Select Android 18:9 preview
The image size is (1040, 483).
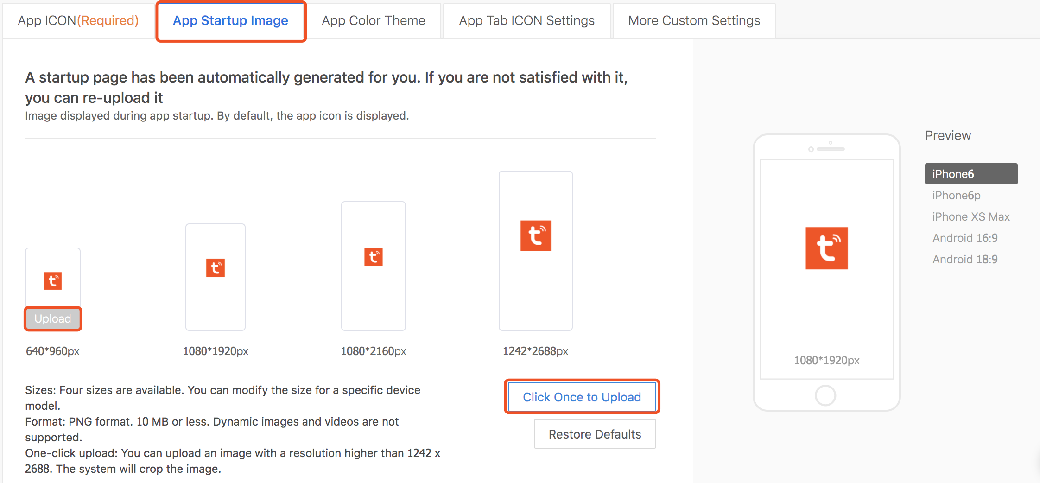pyautogui.click(x=965, y=259)
